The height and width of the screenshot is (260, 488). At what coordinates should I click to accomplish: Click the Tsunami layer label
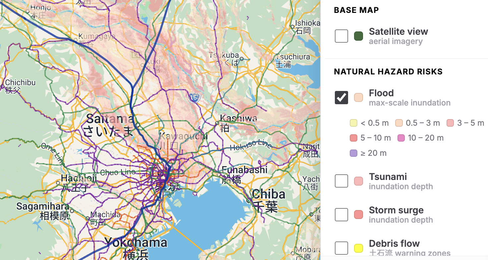(x=388, y=177)
